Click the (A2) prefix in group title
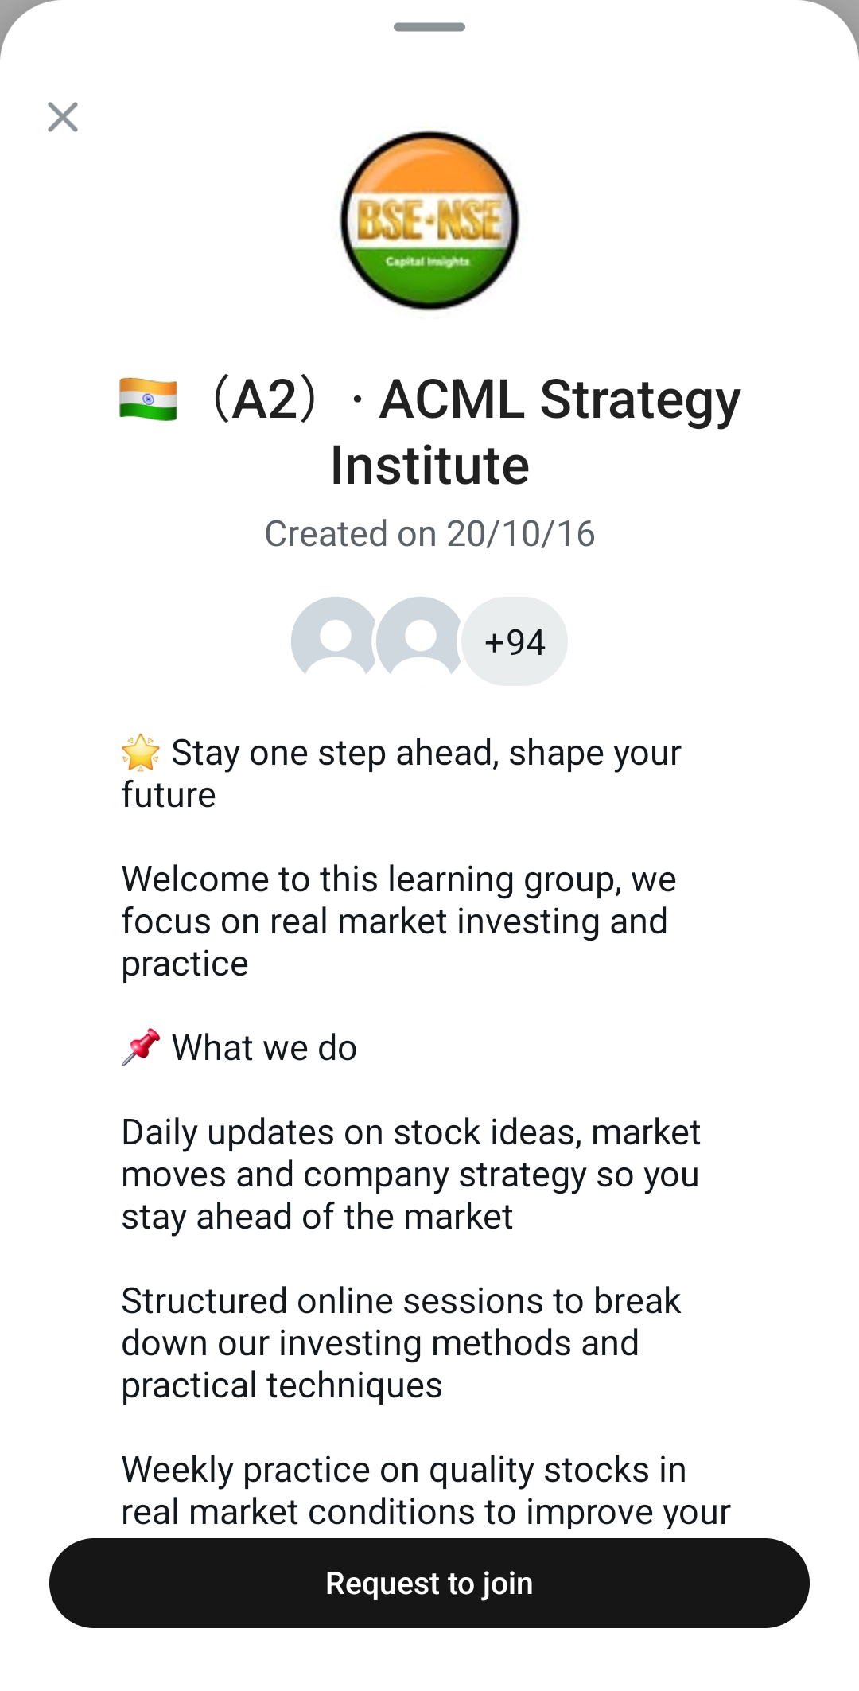This screenshot has height=1691, width=859. tap(265, 399)
